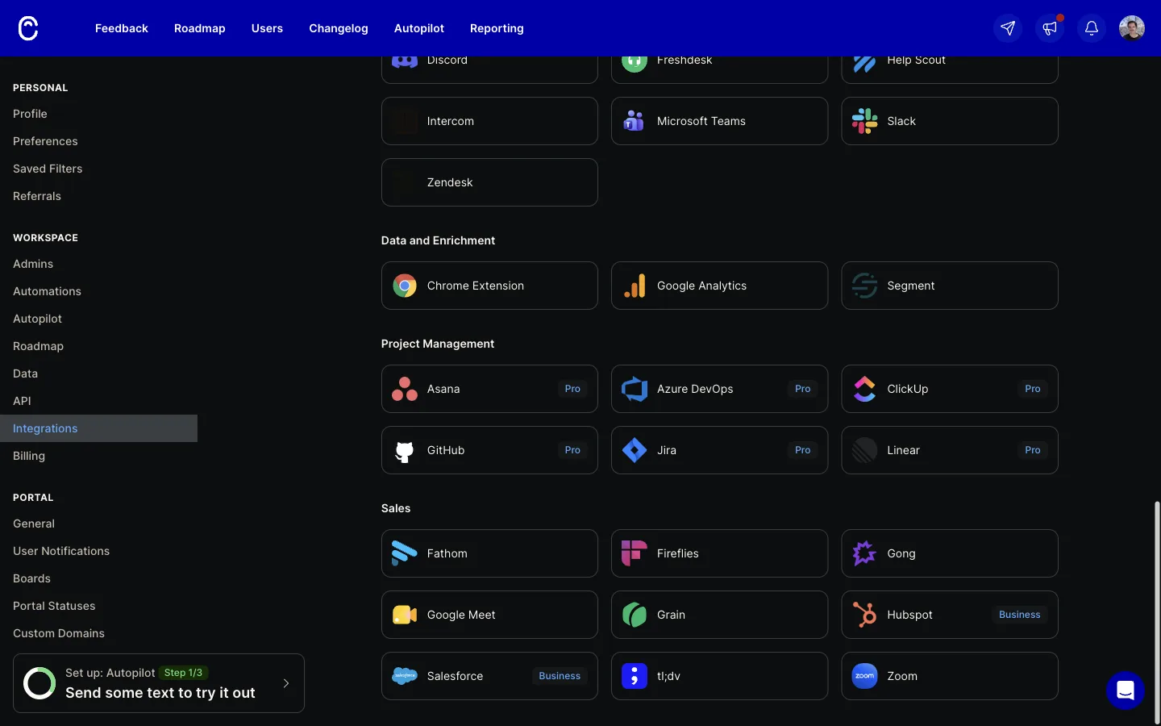Open the Fathom integration card
This screenshot has width=1161, height=726.
489,553
